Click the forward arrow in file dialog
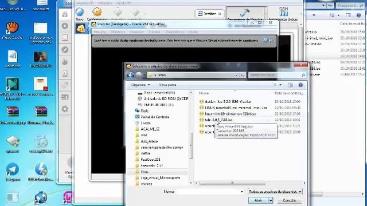 (139, 75)
